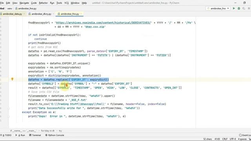
Task: Open amibroker_fno run configuration dropdown
Action: coord(218,8)
